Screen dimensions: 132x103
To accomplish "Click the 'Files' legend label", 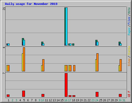I will tap(129, 20).
